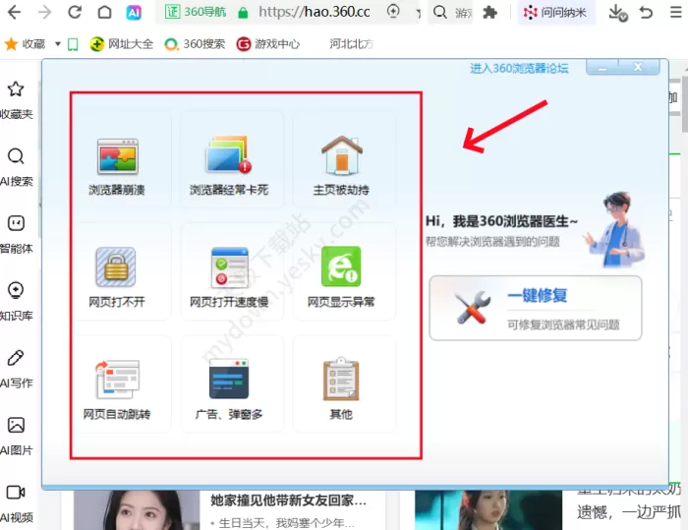This screenshot has height=530, width=688.
Task: Open the 进入360浏览器论坛 link
Action: 519,69
